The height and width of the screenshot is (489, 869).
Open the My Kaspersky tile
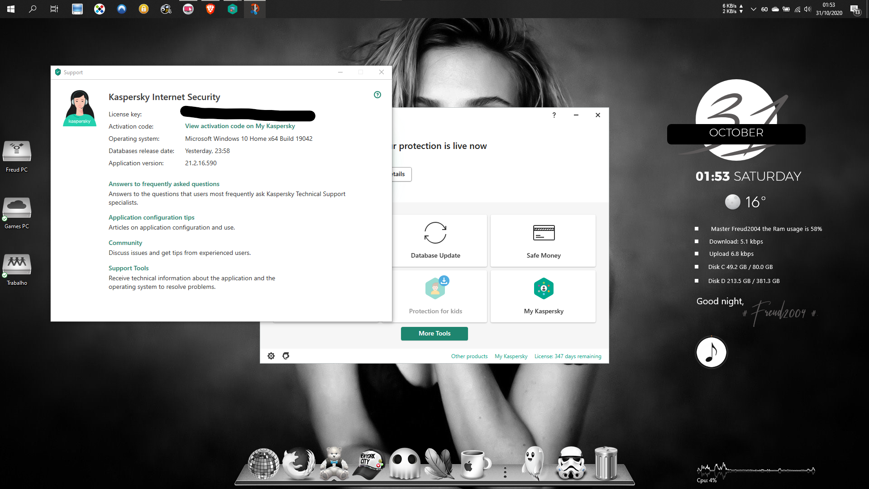(x=543, y=296)
